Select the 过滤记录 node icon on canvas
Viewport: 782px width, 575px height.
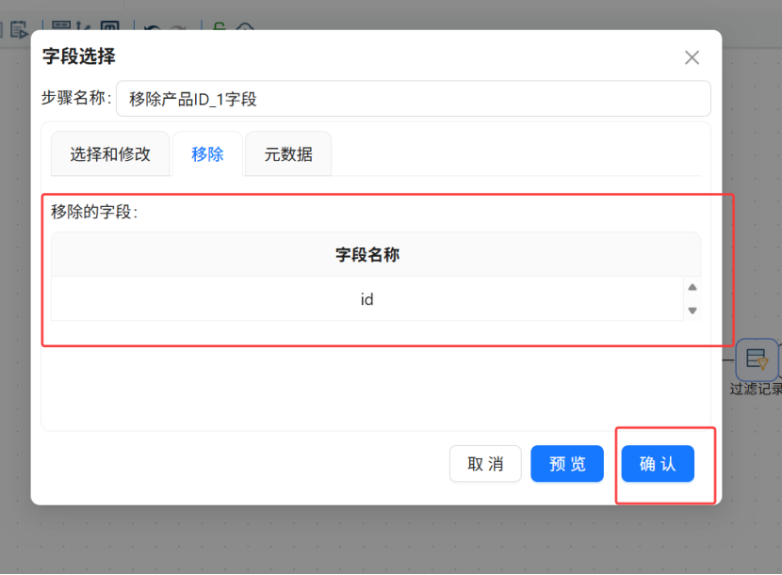pos(757,359)
